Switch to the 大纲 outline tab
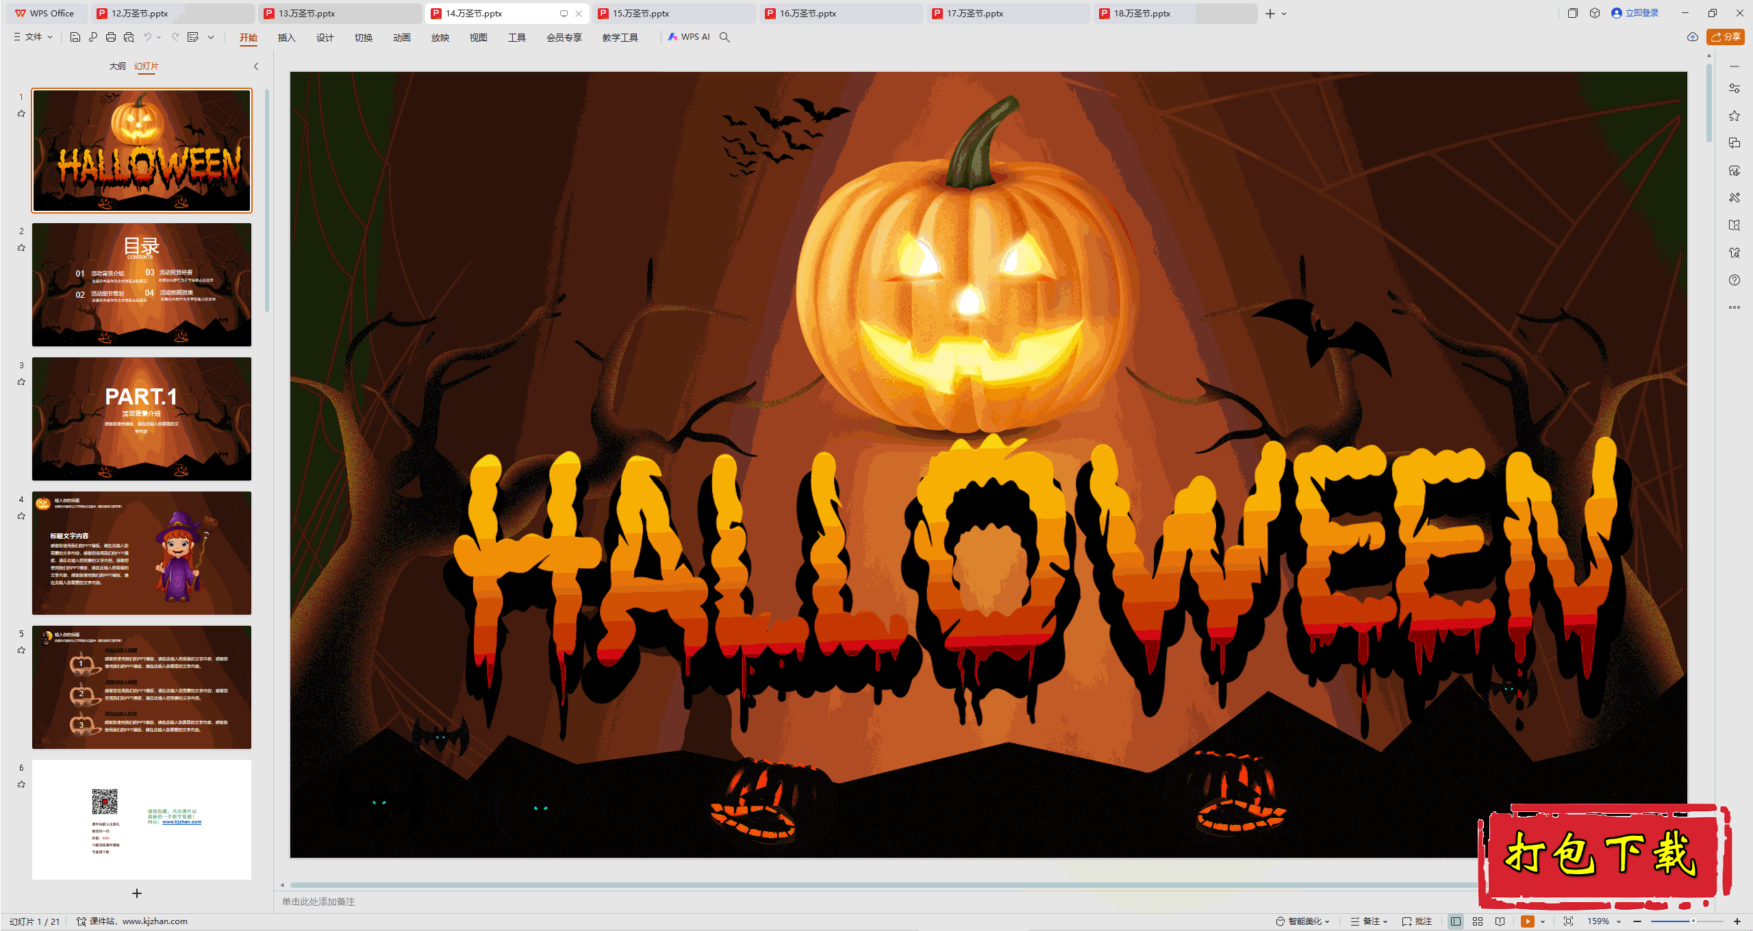The width and height of the screenshot is (1753, 931). click(x=118, y=66)
